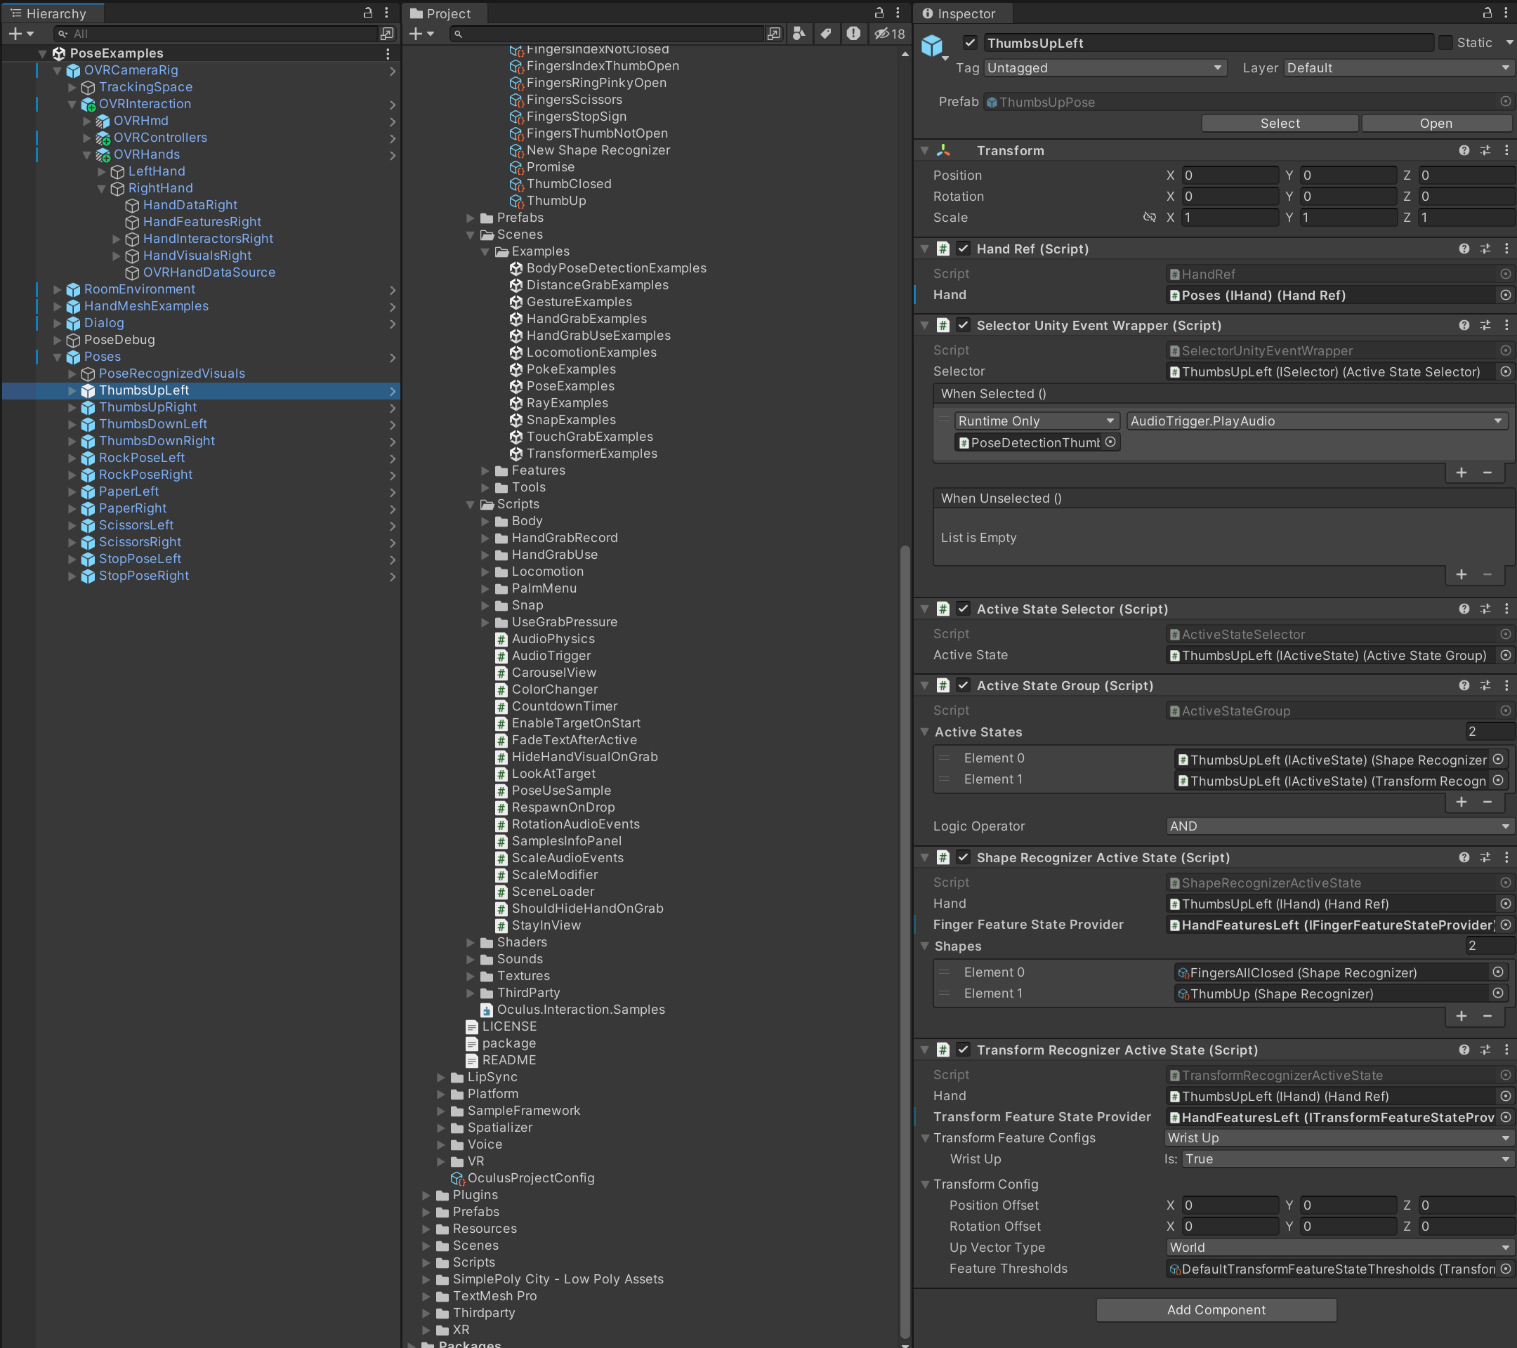Screen dimensions: 1517x1348
Task: Disable Shape Recognizer Active State checkbox
Action: [x=963, y=858]
